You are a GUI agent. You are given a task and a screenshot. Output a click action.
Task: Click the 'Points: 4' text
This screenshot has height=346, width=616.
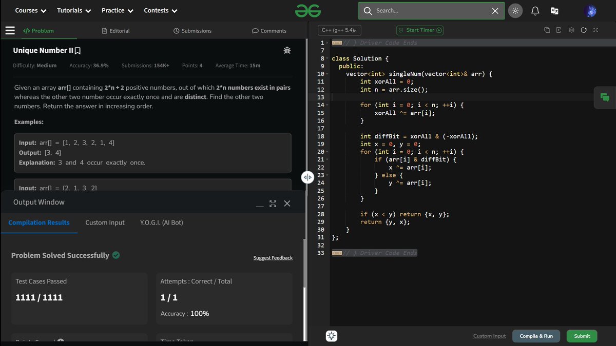(x=192, y=66)
